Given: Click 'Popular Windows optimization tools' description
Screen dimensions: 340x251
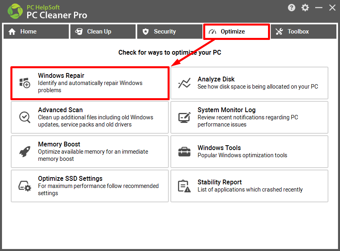Looking at the screenshot, I should point(242,155).
